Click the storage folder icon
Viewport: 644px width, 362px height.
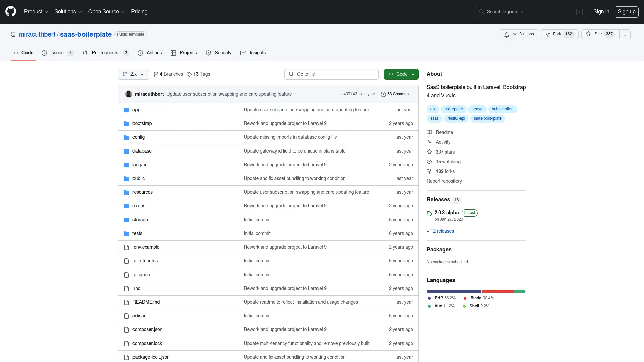[x=126, y=220]
